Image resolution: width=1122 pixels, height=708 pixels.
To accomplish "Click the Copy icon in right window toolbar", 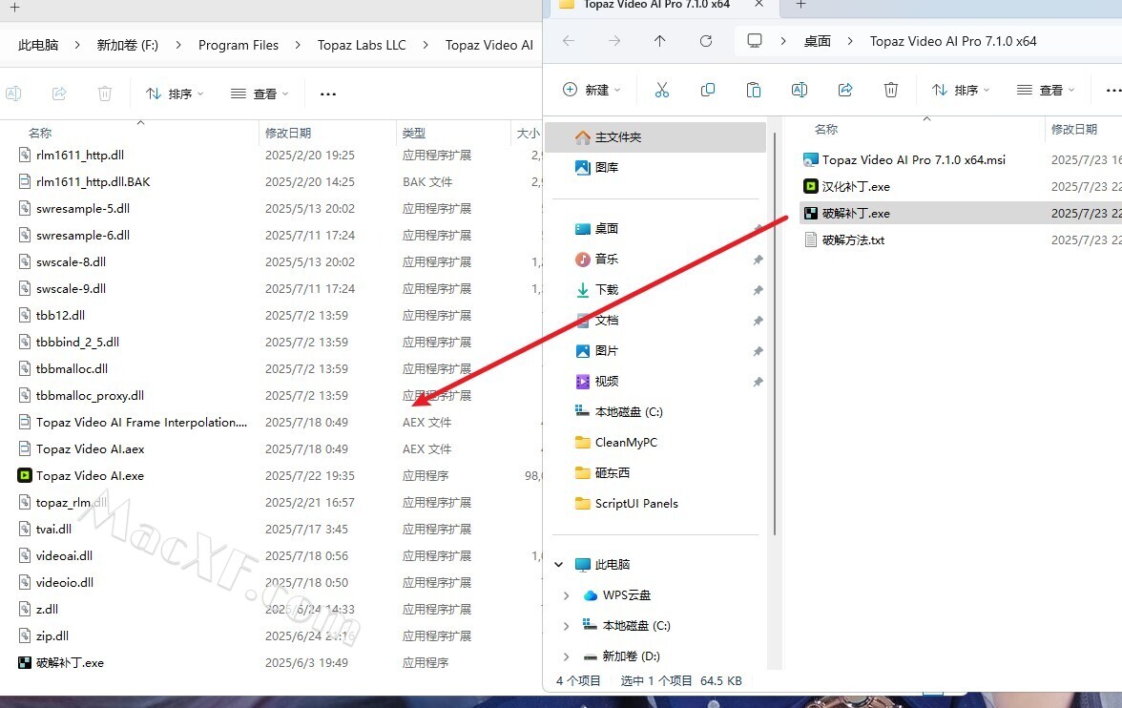I will coord(708,90).
